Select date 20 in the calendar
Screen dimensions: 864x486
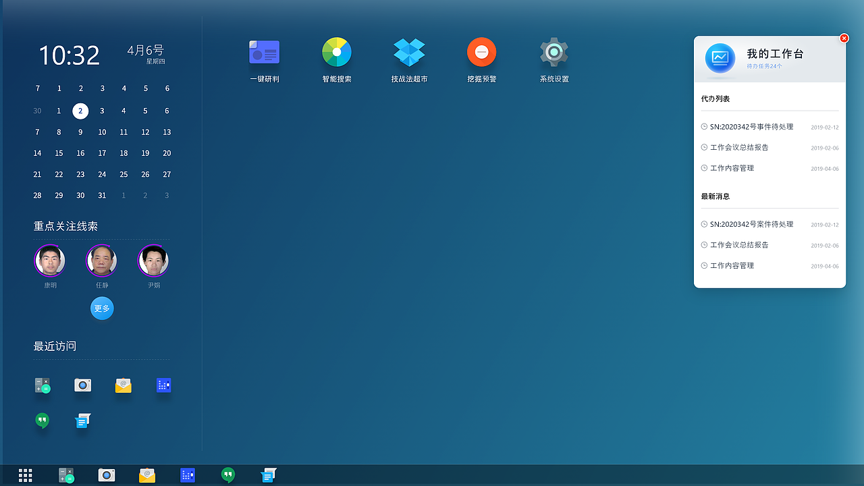pyautogui.click(x=167, y=153)
